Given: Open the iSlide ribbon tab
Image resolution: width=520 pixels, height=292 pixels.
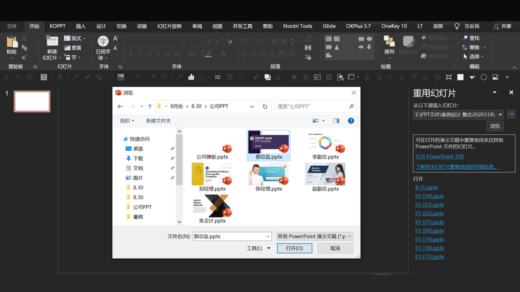Looking at the screenshot, I should pos(329,26).
